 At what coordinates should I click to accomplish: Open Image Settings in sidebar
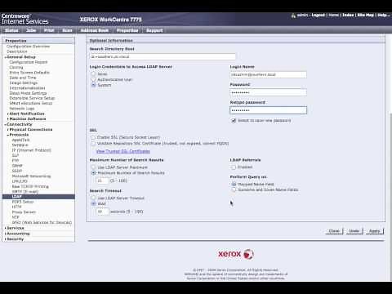click(x=24, y=82)
